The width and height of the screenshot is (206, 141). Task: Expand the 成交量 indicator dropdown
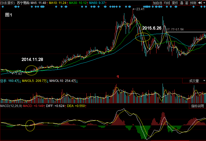coord(197,81)
